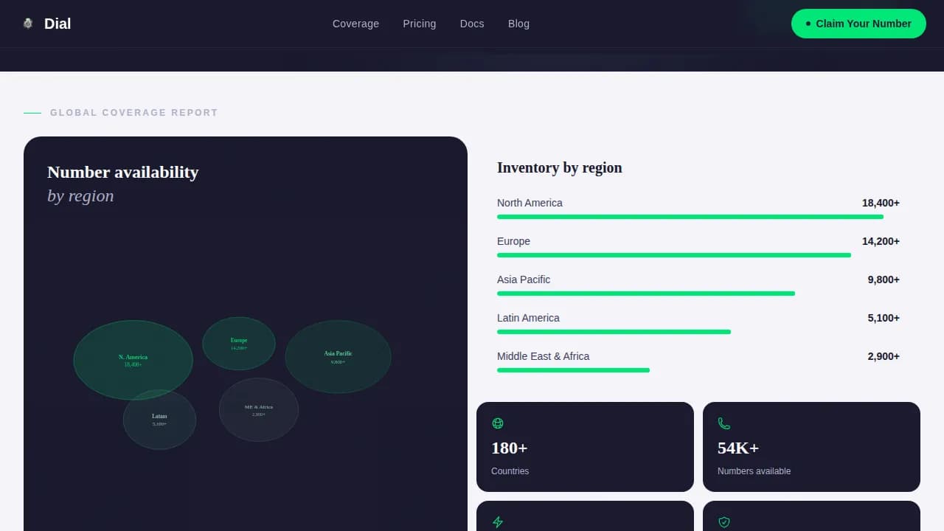Viewport: 944px width, 531px height.
Task: Select the Asia Pacific bubble
Action: click(338, 356)
